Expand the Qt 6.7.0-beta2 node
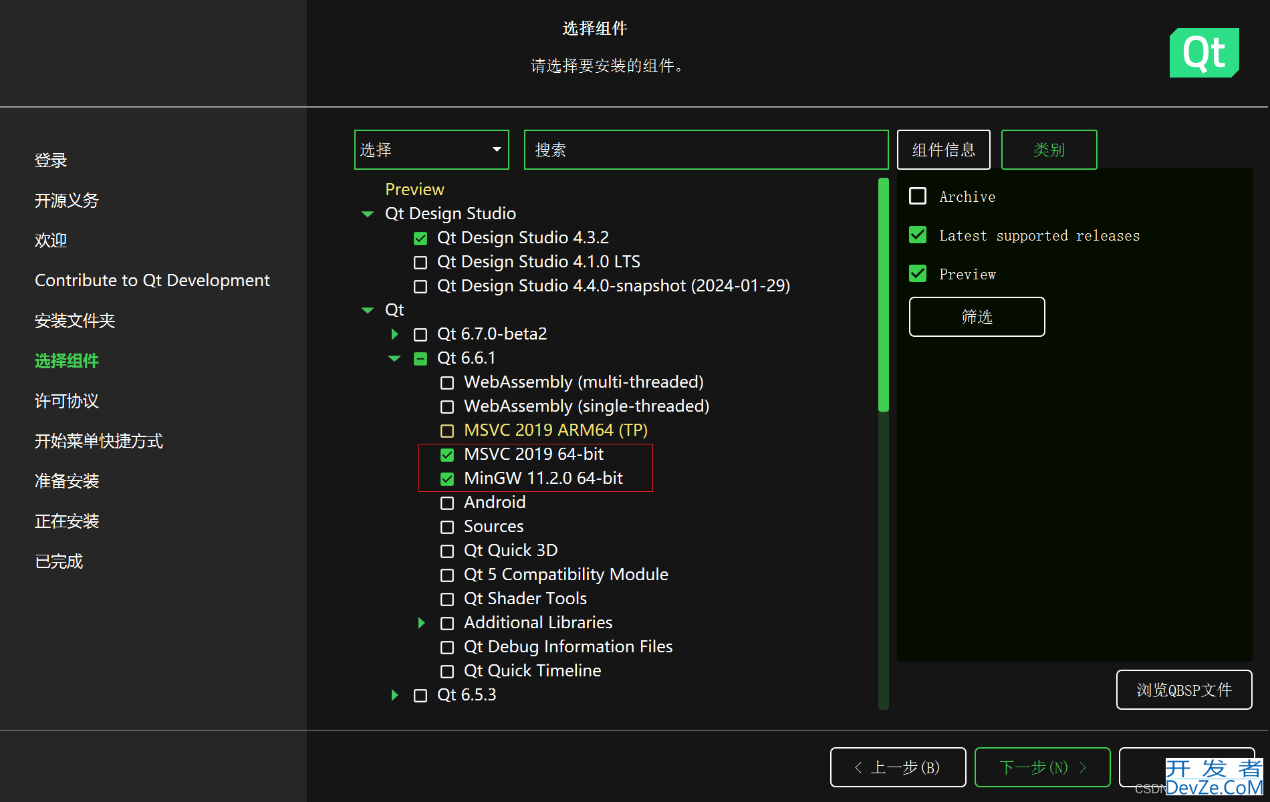The height and width of the screenshot is (802, 1270). pos(394,334)
